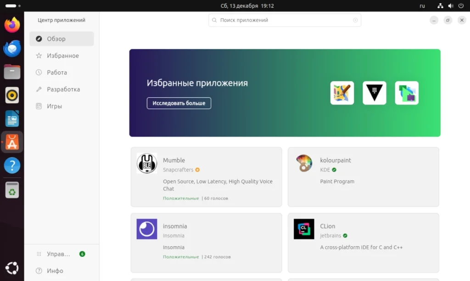Open the Избранное category
470x281 pixels.
click(x=62, y=55)
